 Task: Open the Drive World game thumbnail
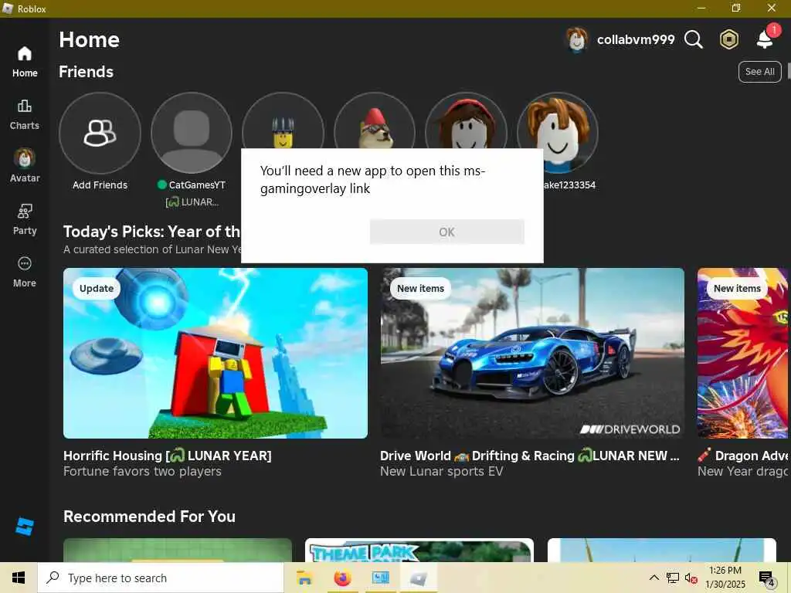[x=532, y=353]
